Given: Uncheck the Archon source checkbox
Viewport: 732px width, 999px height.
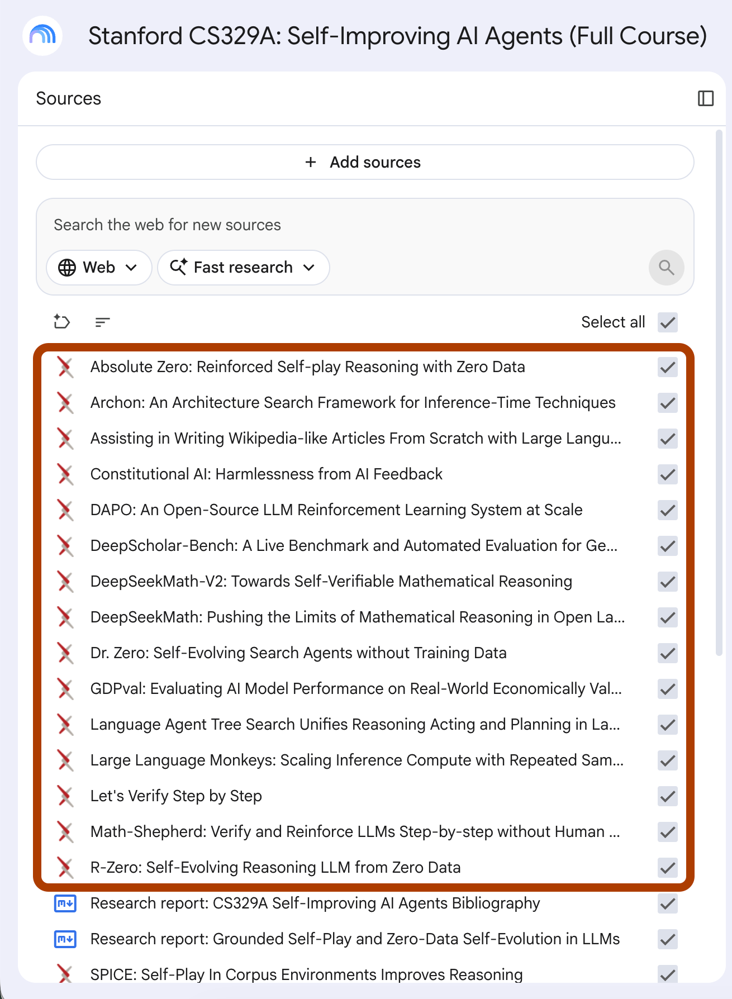Looking at the screenshot, I should (668, 403).
